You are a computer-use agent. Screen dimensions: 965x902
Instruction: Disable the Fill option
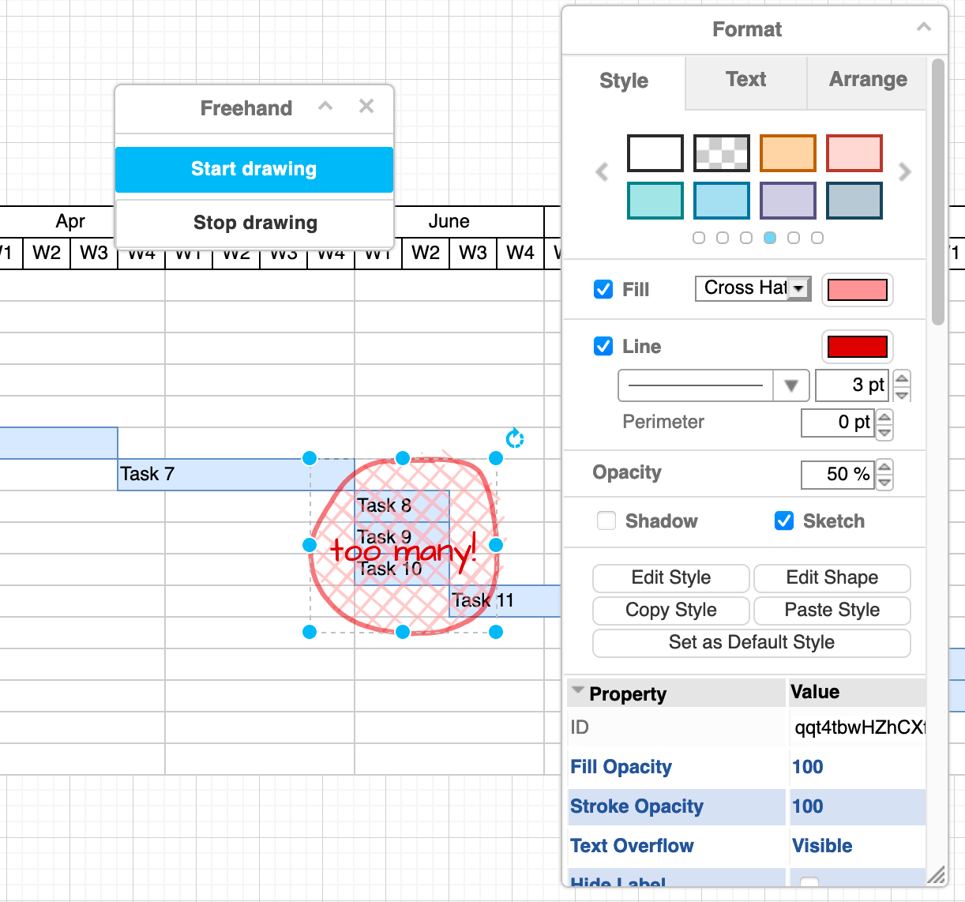[603, 289]
